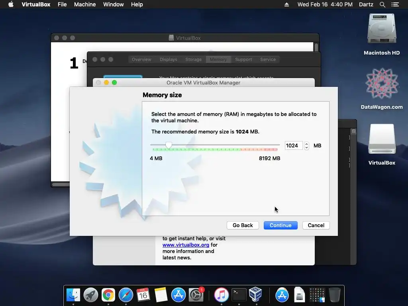Open the Trash in the dock

(x=335, y=295)
